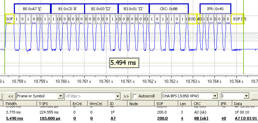This screenshot has width=258, height=123.
Task: Select the CRC: 0xBB block
Action: pos(169,9)
